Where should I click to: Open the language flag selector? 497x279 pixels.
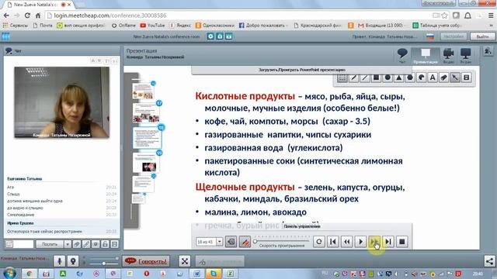[x=430, y=36]
